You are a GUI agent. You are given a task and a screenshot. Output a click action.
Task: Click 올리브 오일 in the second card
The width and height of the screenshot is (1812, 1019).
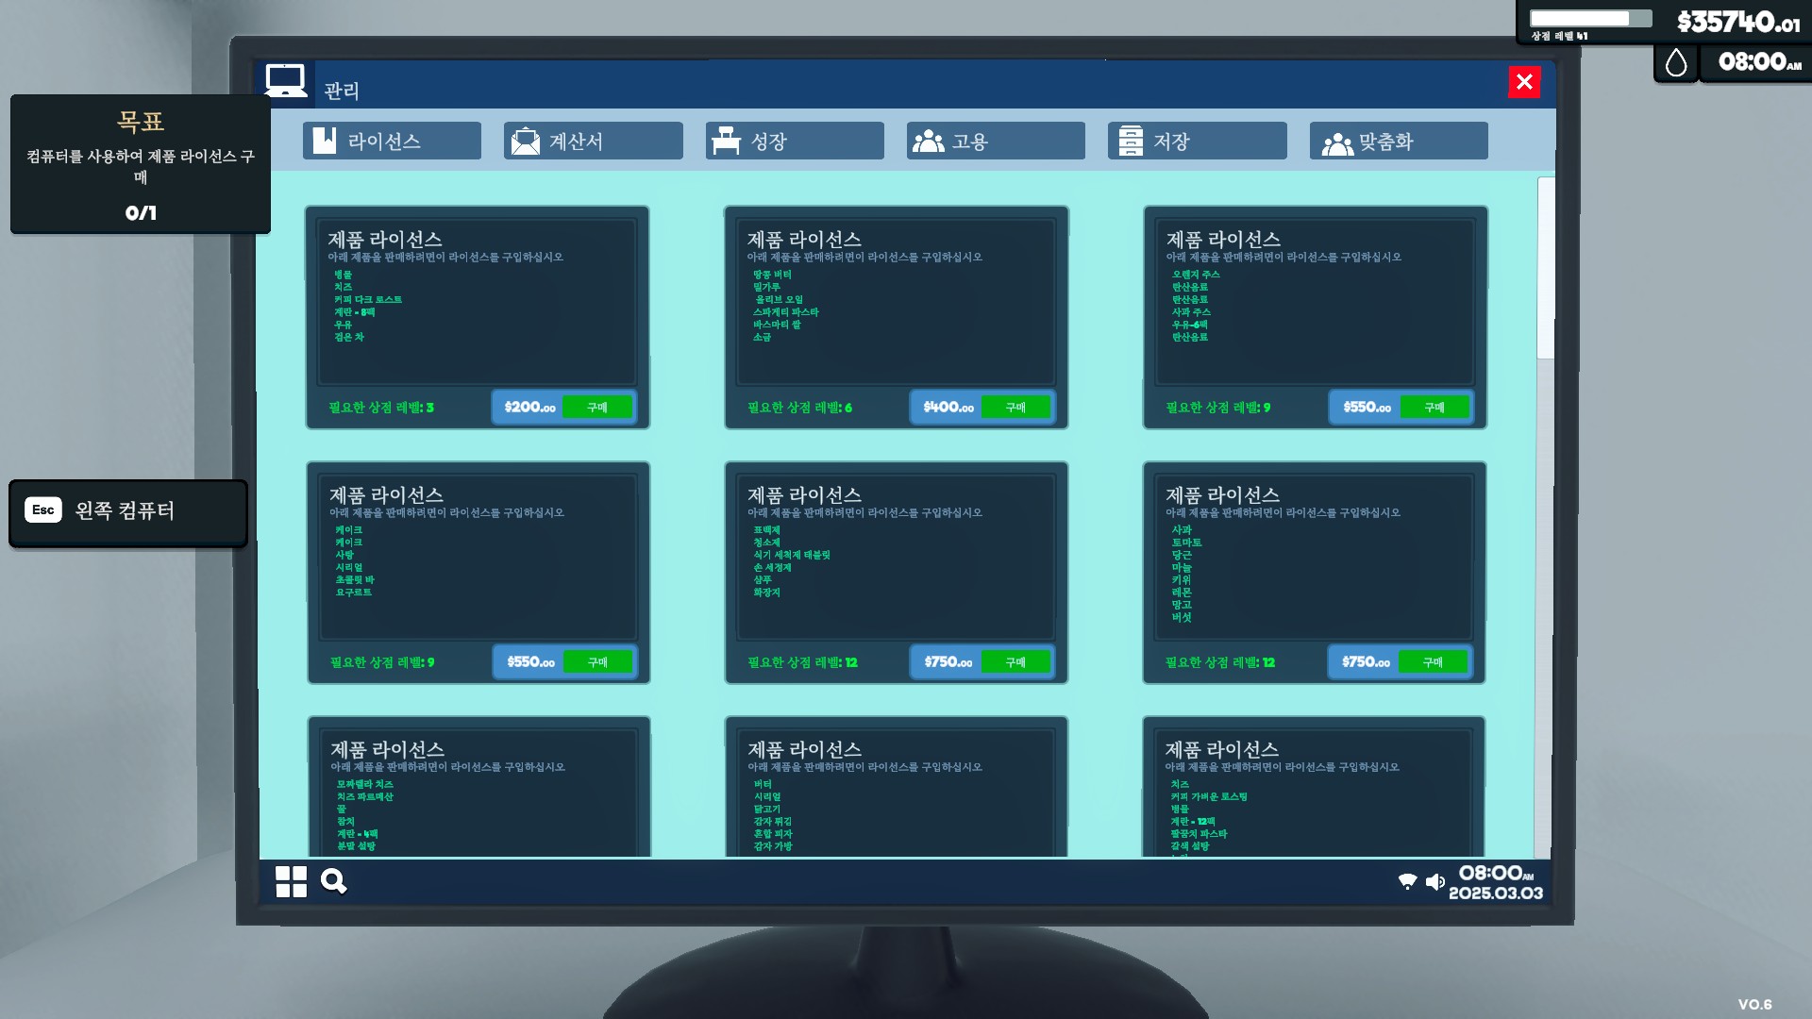point(780,300)
